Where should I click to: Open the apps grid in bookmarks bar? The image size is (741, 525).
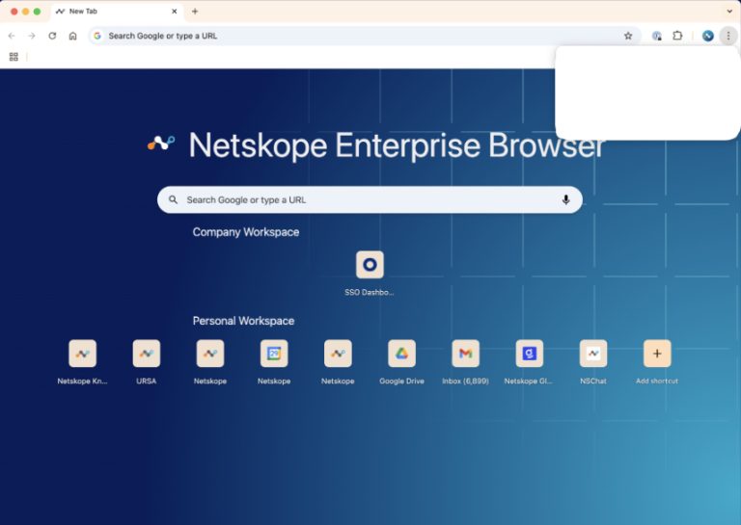coord(14,57)
